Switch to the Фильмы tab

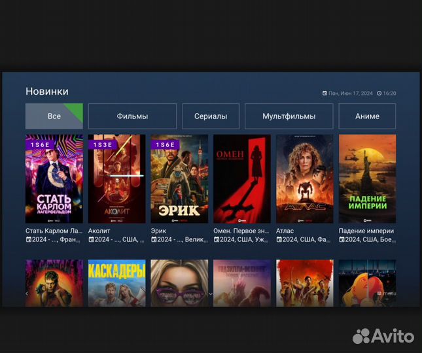point(132,116)
